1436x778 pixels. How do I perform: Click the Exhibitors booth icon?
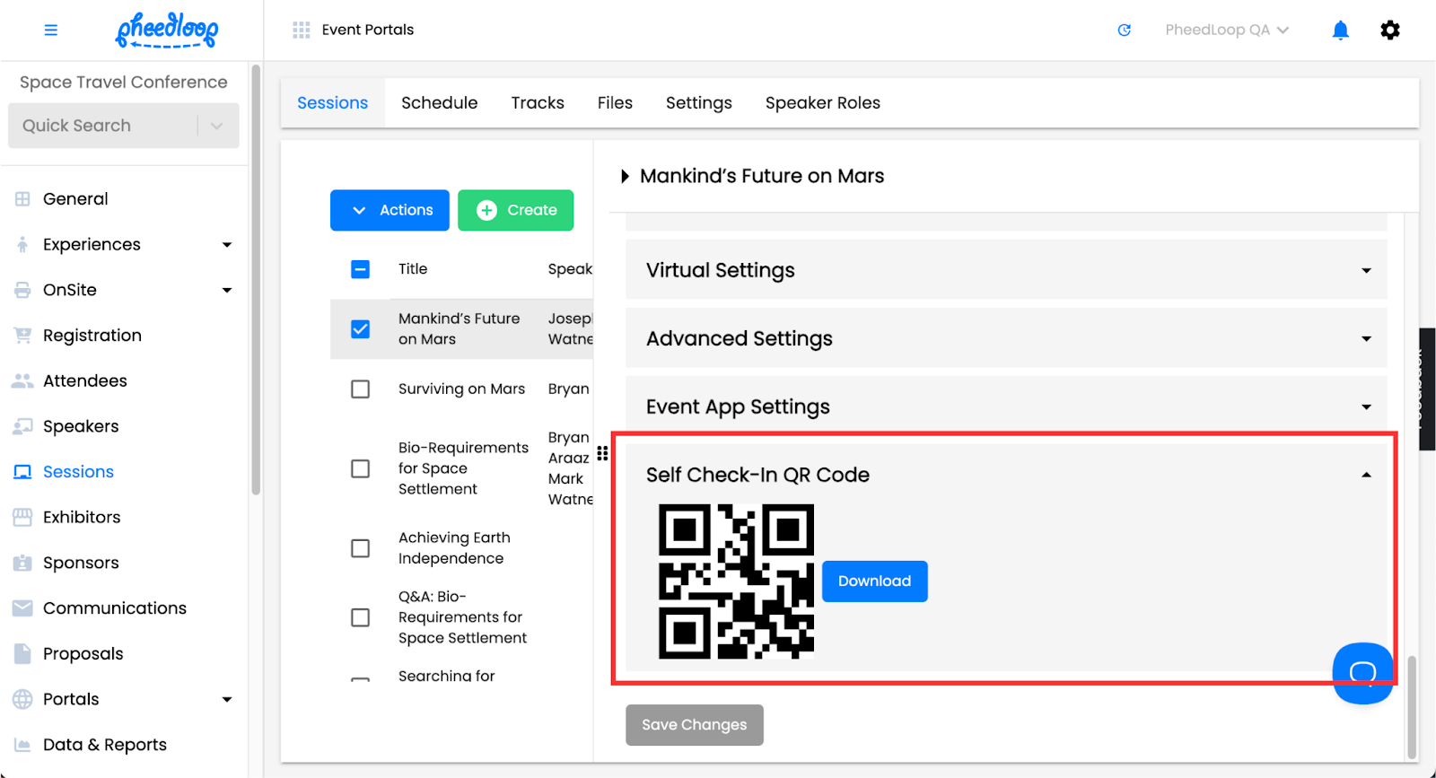[22, 517]
